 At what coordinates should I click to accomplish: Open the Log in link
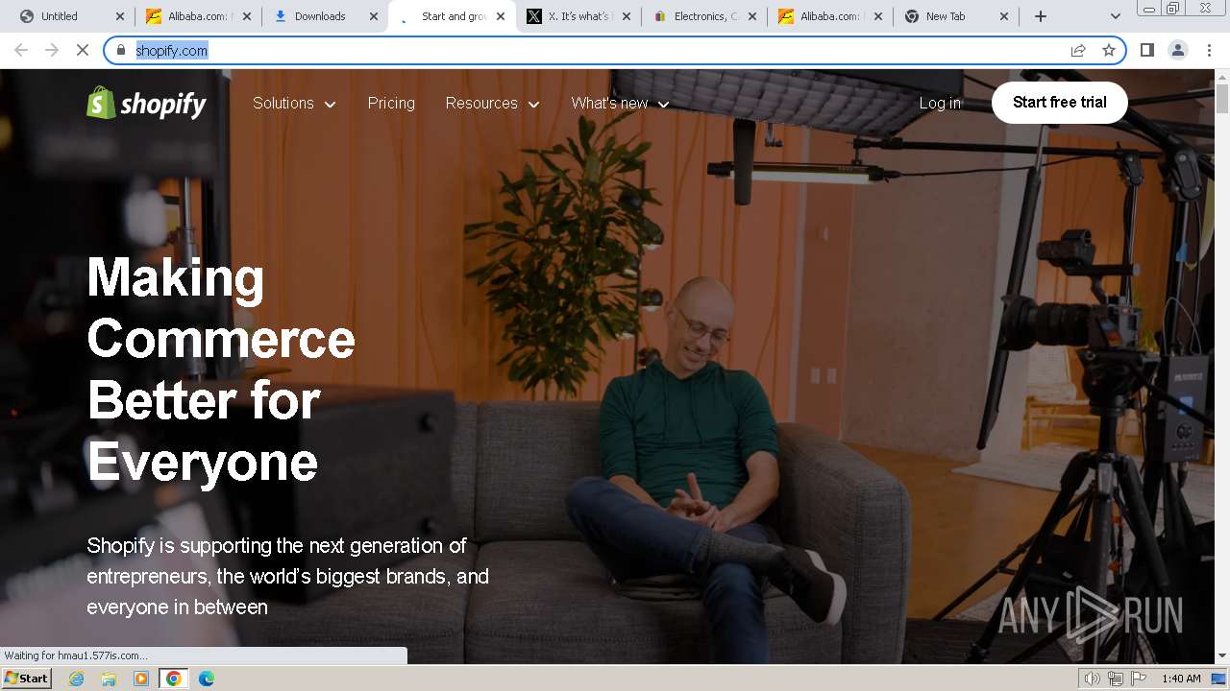(x=940, y=103)
